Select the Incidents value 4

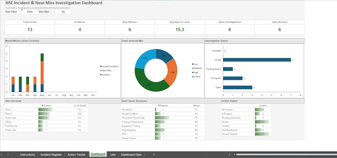tap(79, 29)
